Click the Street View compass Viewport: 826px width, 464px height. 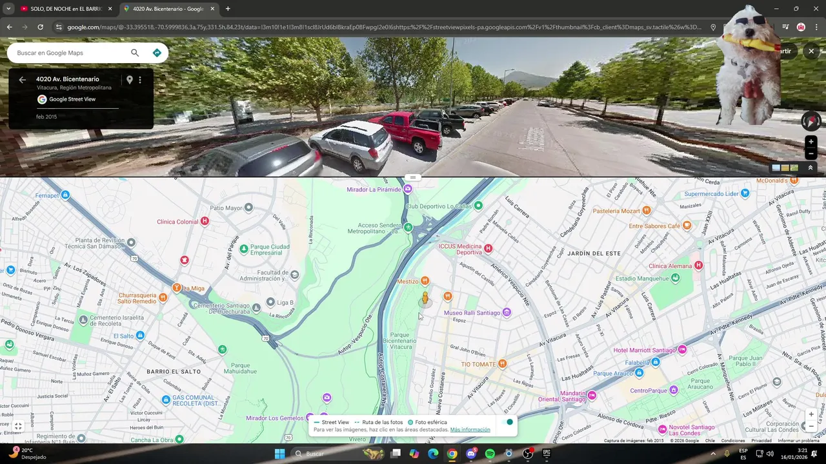click(x=811, y=121)
